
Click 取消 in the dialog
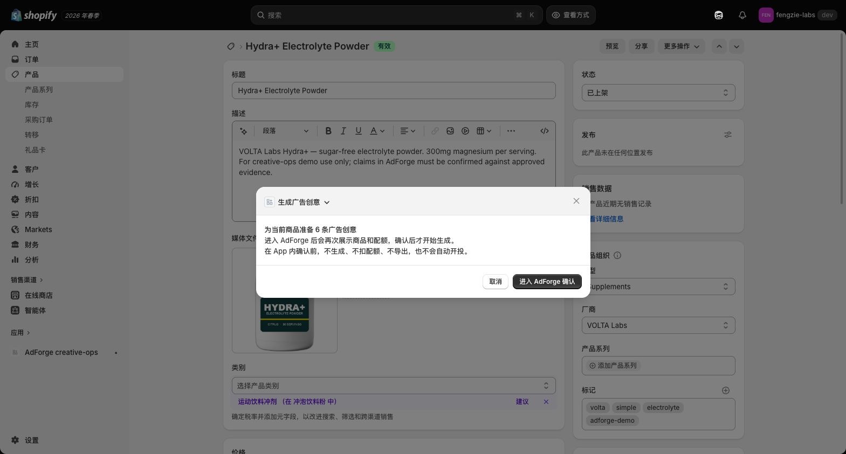click(496, 282)
